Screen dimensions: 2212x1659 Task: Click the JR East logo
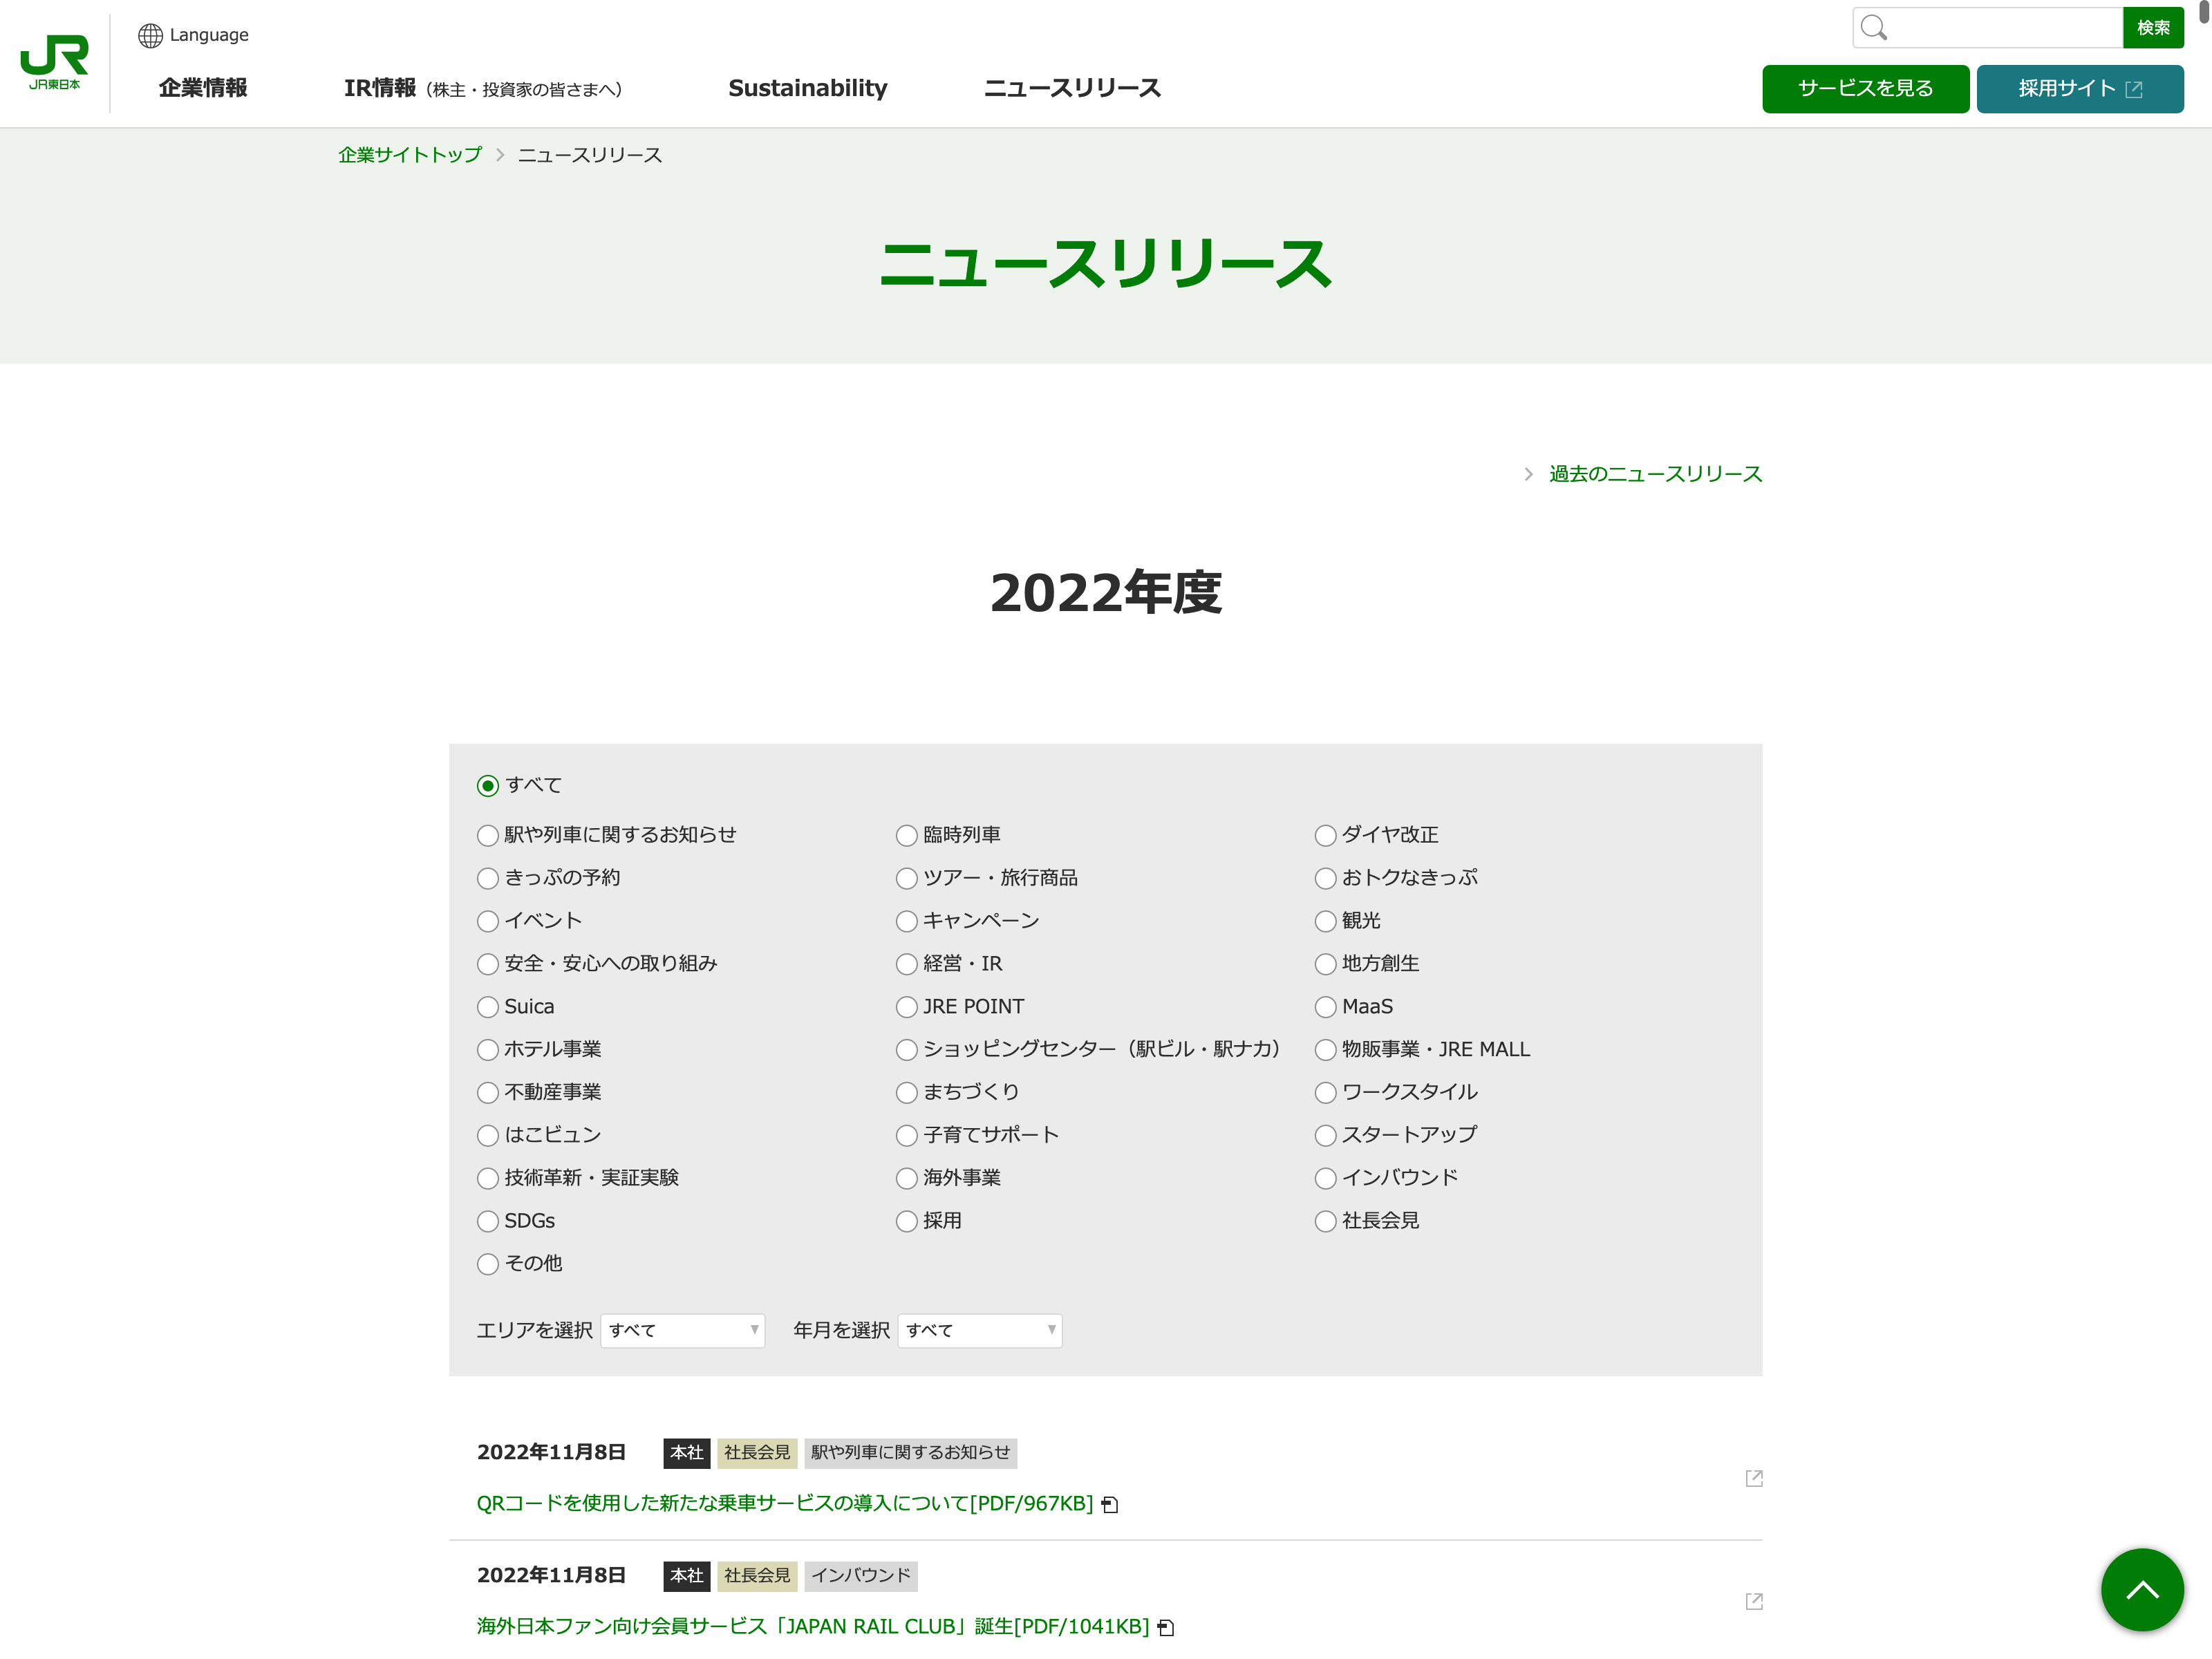tap(55, 62)
